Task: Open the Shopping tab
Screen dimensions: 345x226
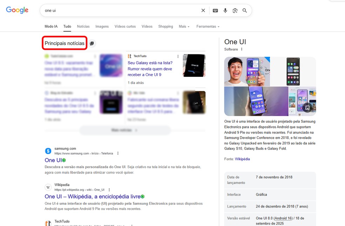Action: (165, 26)
